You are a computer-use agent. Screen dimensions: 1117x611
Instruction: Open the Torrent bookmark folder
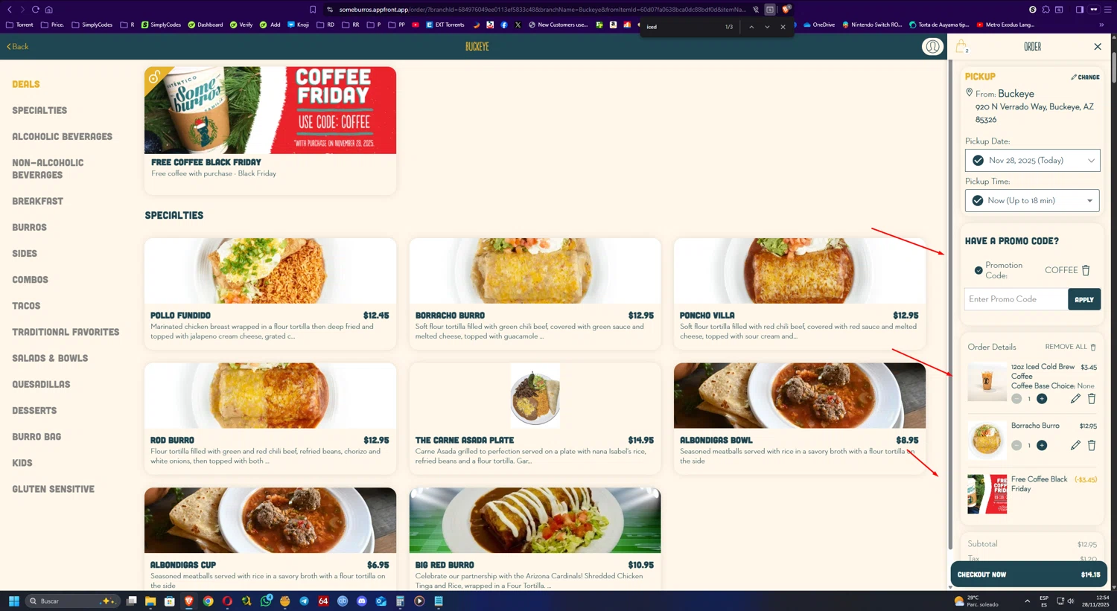coord(19,25)
